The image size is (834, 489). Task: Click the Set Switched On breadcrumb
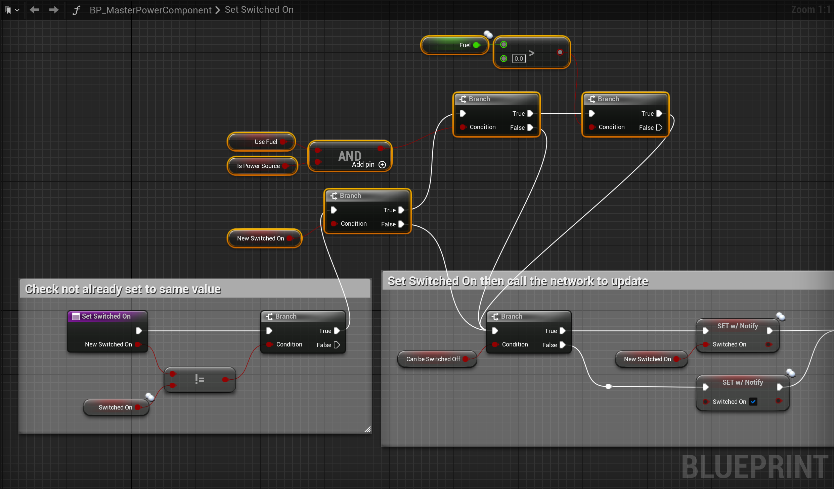tap(259, 10)
